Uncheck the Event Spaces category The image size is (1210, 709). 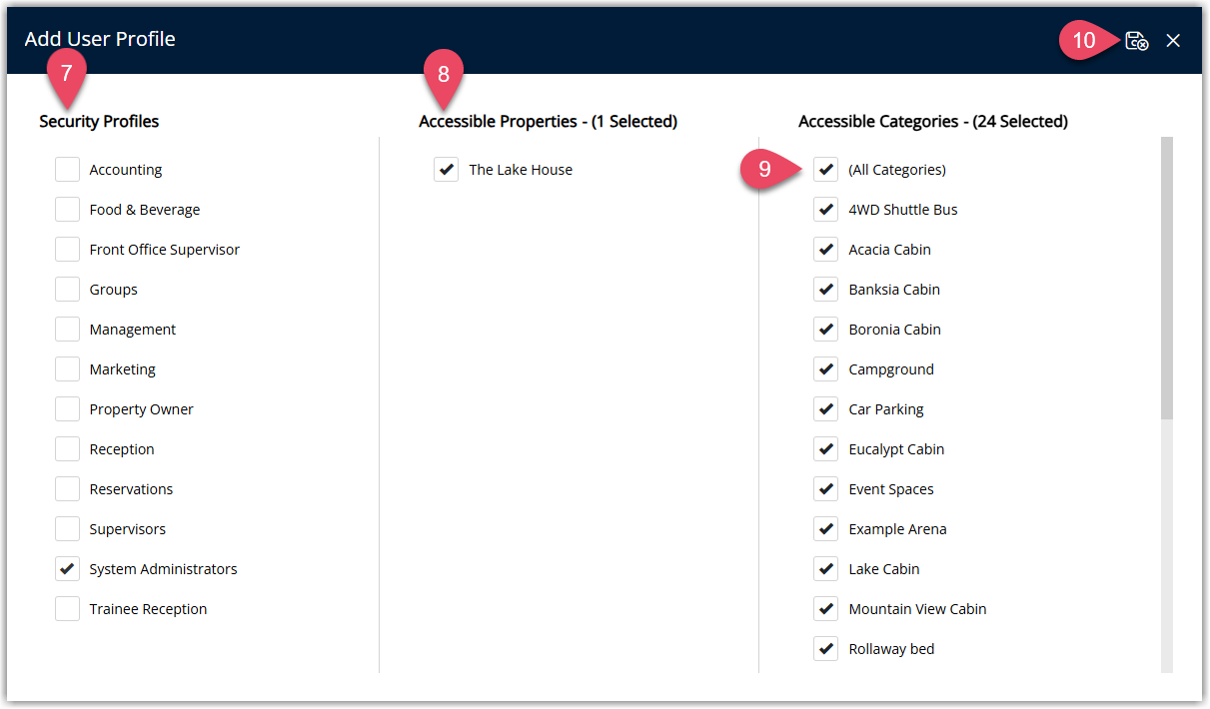click(x=826, y=488)
